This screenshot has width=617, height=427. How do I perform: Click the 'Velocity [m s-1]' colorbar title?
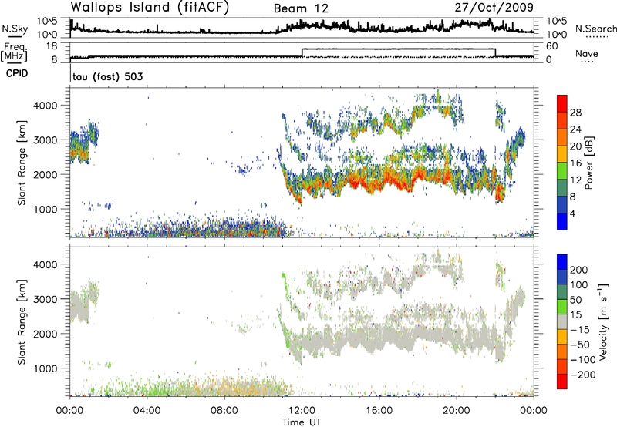point(604,321)
